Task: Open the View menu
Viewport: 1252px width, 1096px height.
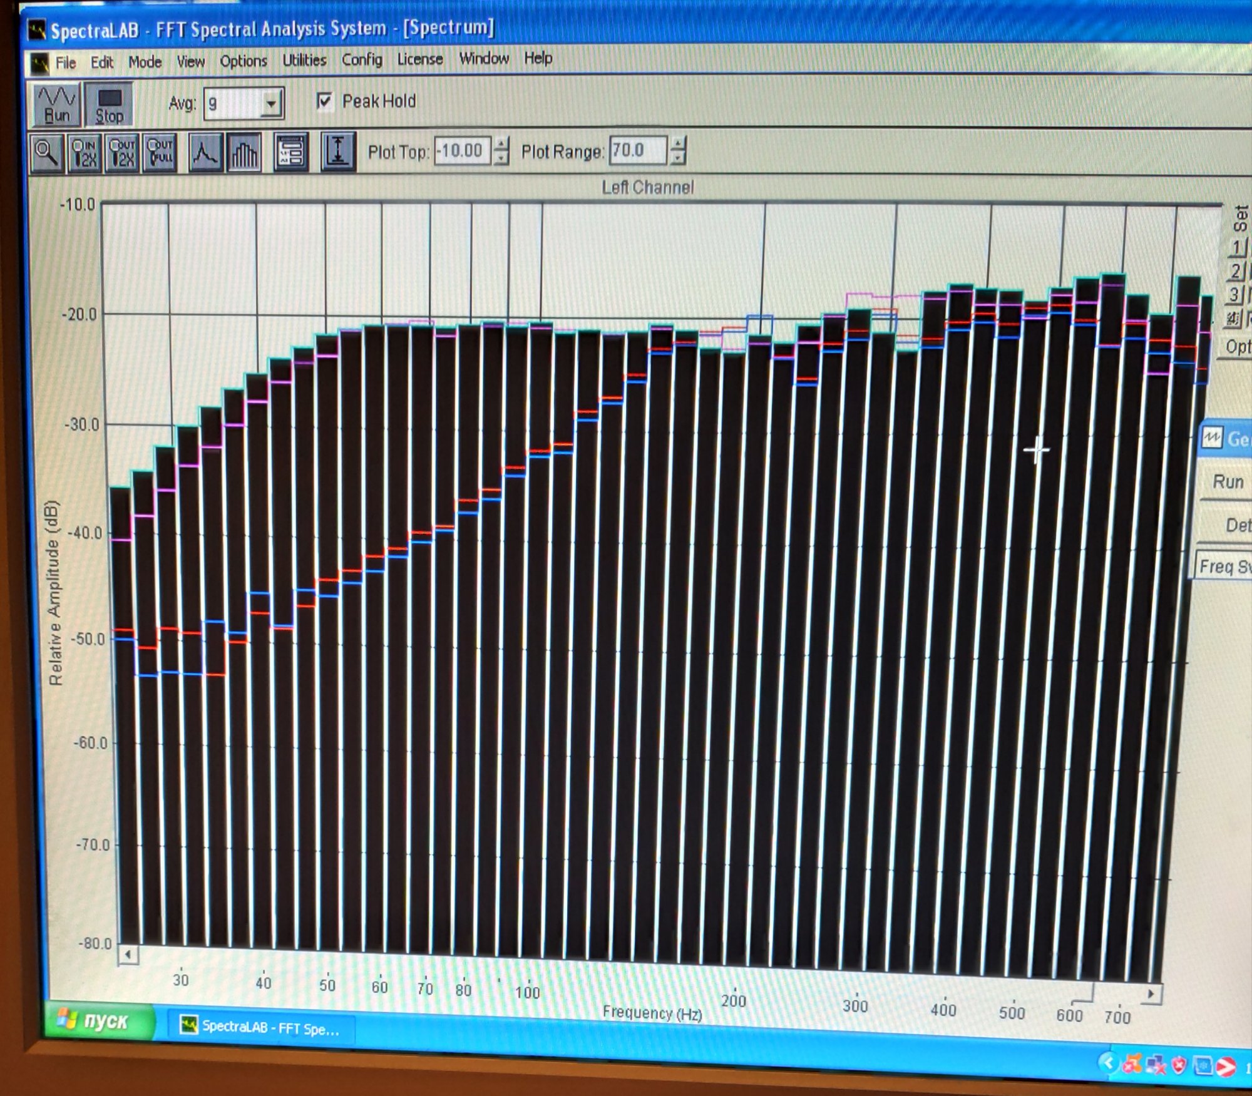Action: [x=191, y=61]
